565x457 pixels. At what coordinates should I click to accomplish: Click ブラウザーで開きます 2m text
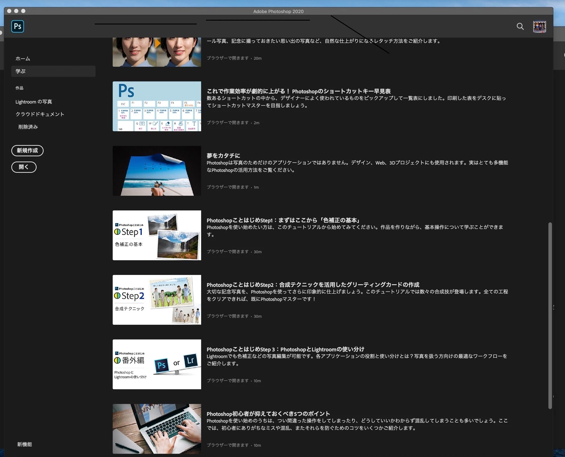[233, 123]
